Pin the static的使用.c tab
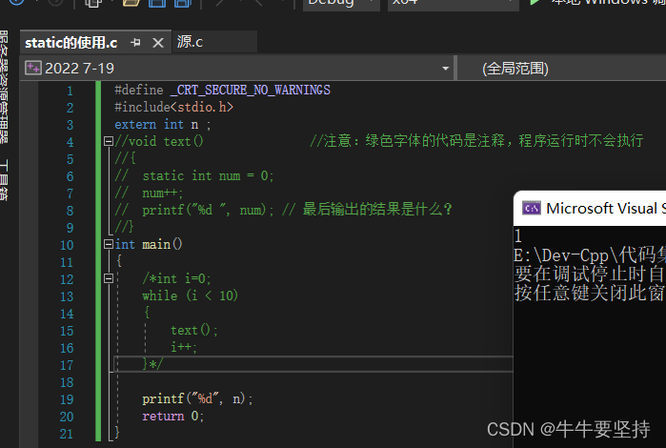This screenshot has width=666, height=448. 136,43
